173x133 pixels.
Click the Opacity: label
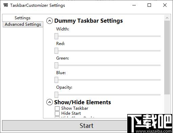pyautogui.click(x=64, y=87)
